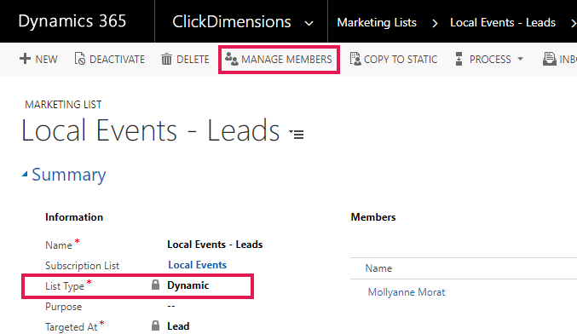Click the Copy To Static icon
Screen dimensions: 577x334
coord(355,59)
